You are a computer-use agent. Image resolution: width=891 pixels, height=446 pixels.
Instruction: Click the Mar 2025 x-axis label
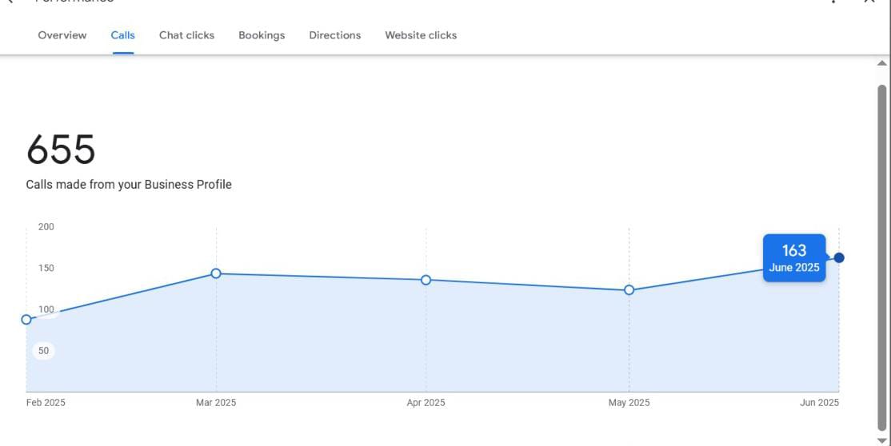[216, 403]
